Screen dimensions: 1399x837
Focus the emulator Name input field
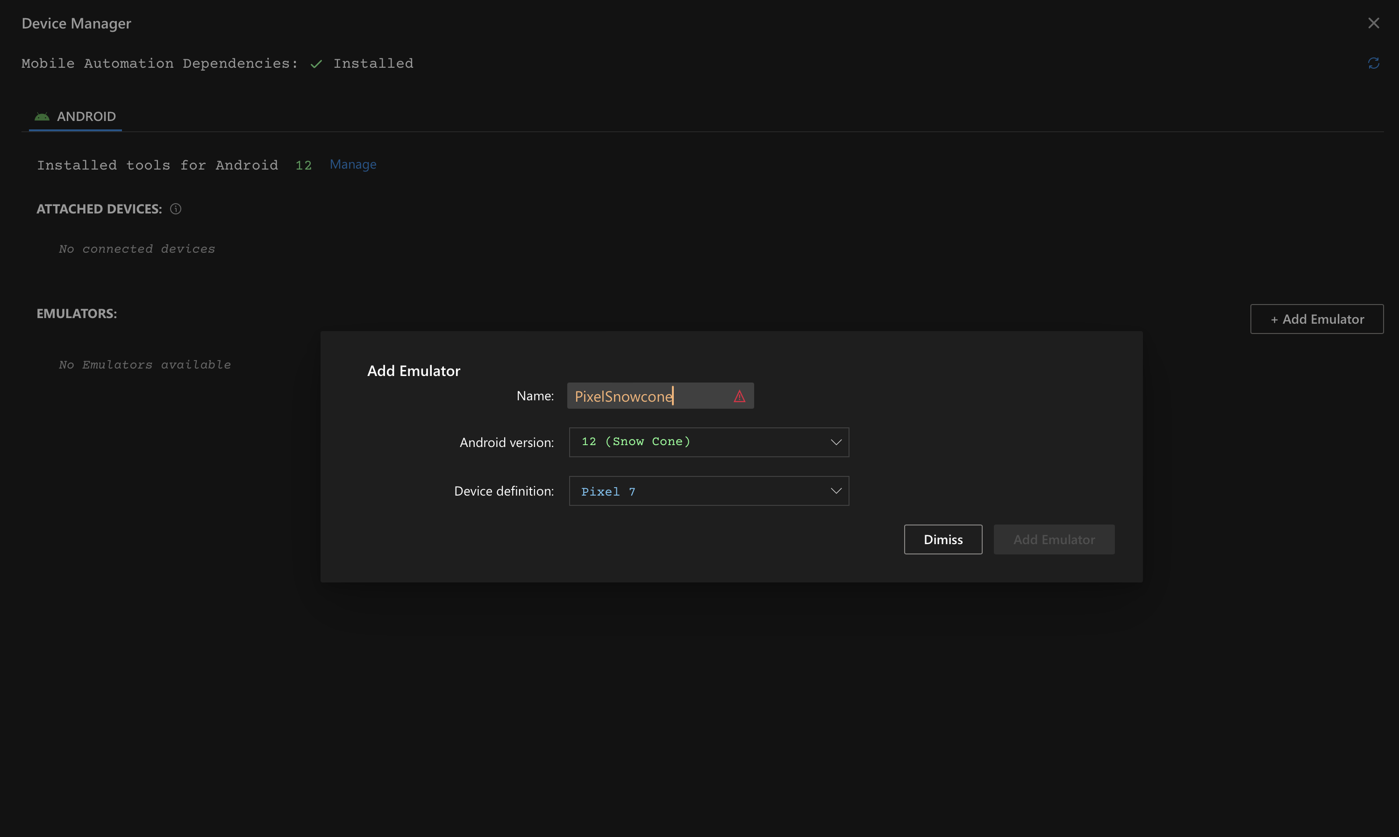(649, 396)
